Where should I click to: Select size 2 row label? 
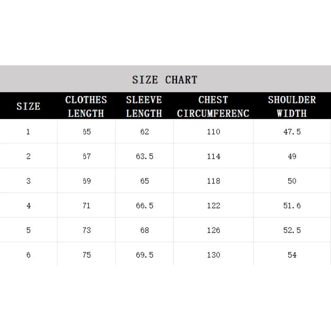(28, 156)
